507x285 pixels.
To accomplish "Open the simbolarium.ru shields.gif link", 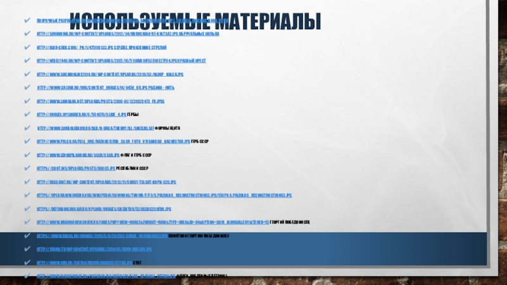I will click(x=96, y=129).
